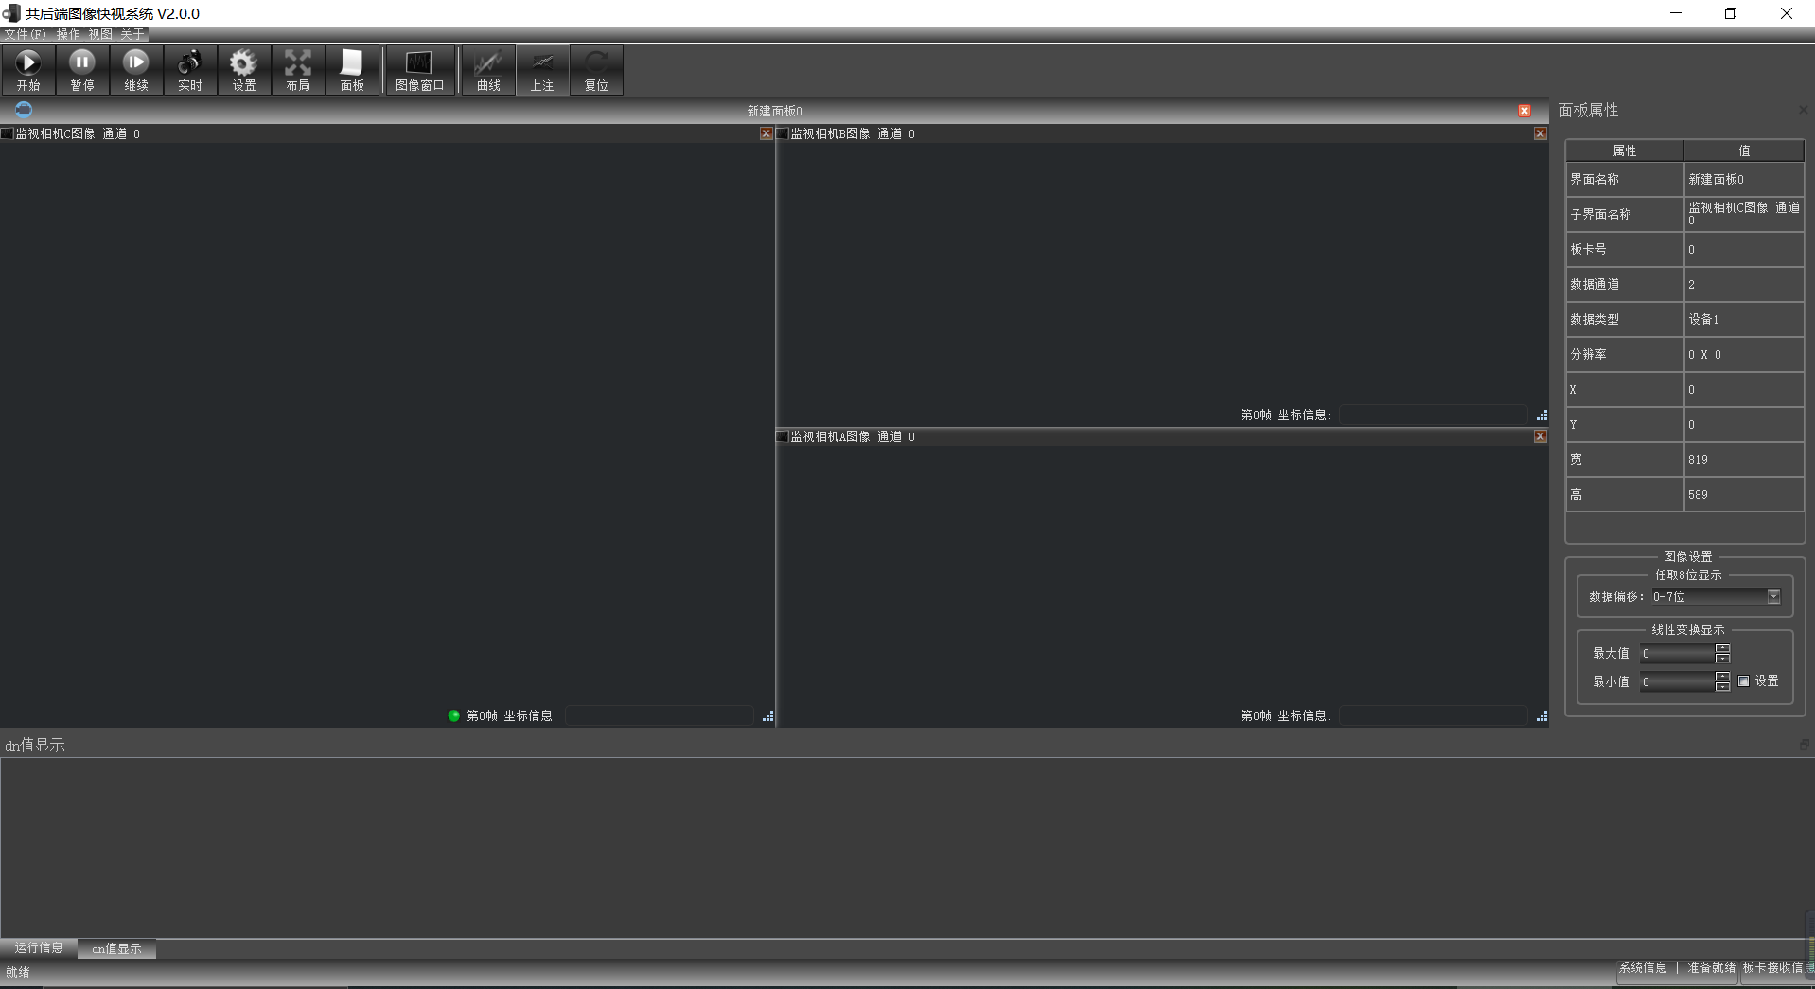Select the 数据类型 value 设备1

click(1744, 319)
